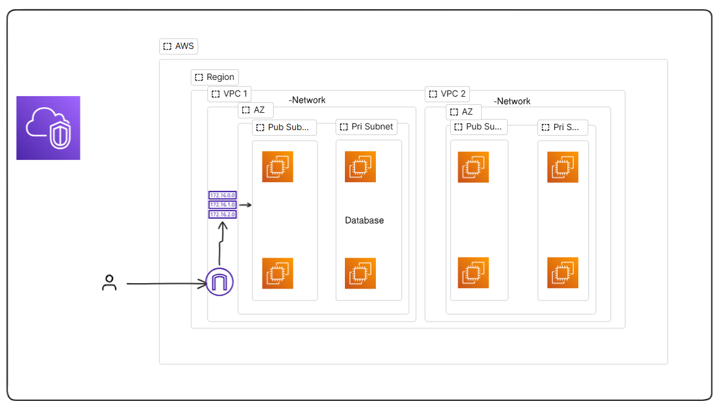Select the AZ label inside VPC 1
Image resolution: width=722 pixels, height=412 pixels.
click(256, 110)
